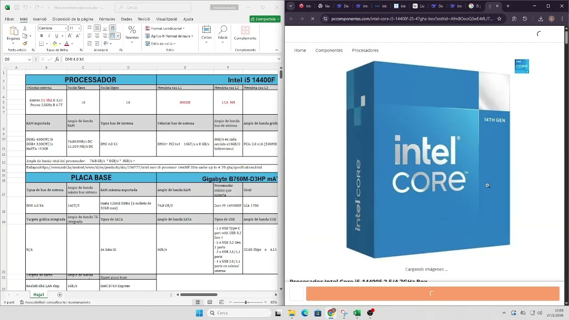The image size is (569, 320).
Task: Switch to the Fórmules ribbon tab
Action: pos(107,19)
